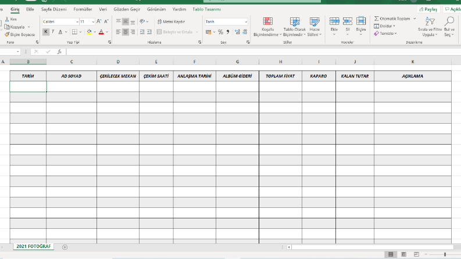Align text to bottom
The image size is (461, 259).
point(133,21)
